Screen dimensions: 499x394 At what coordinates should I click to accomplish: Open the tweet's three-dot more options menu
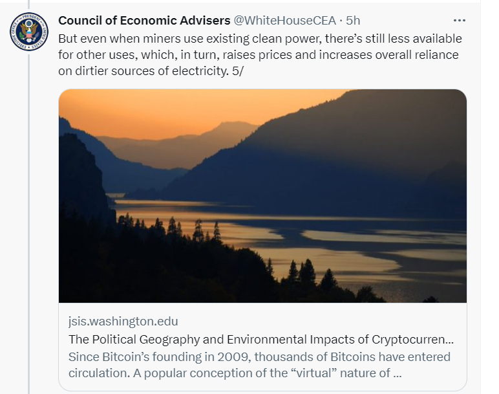pos(459,20)
